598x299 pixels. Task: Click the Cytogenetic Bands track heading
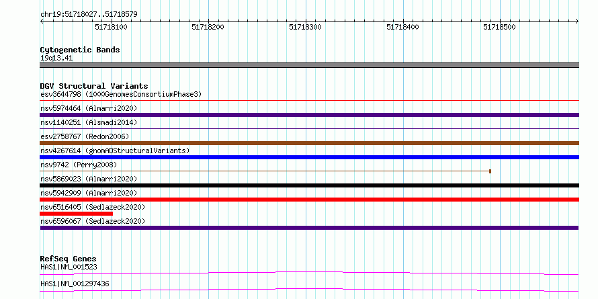coord(80,50)
